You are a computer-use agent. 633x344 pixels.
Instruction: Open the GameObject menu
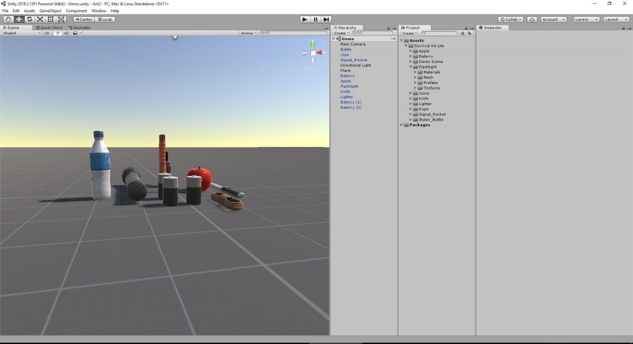click(51, 11)
